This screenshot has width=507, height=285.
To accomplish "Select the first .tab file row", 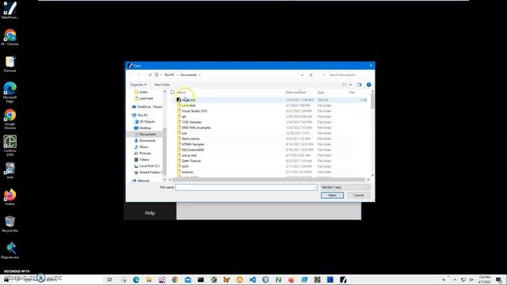I will pyautogui.click(x=271, y=100).
